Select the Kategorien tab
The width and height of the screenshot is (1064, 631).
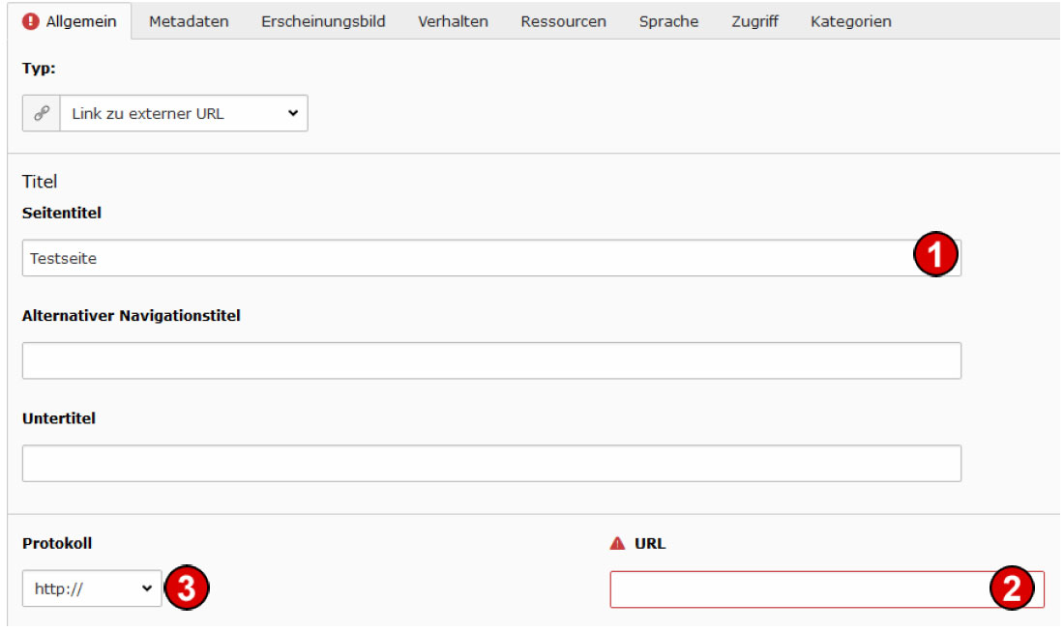[x=851, y=21]
